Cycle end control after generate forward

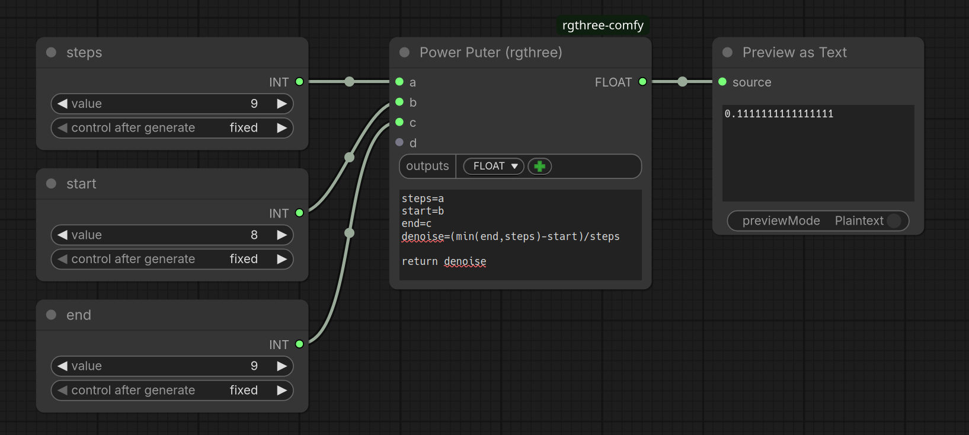(282, 391)
